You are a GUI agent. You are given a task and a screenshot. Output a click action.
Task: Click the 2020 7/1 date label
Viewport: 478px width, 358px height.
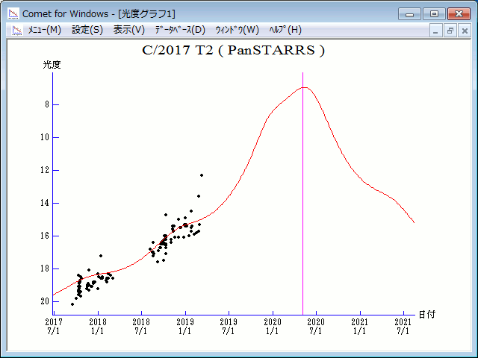click(316, 327)
